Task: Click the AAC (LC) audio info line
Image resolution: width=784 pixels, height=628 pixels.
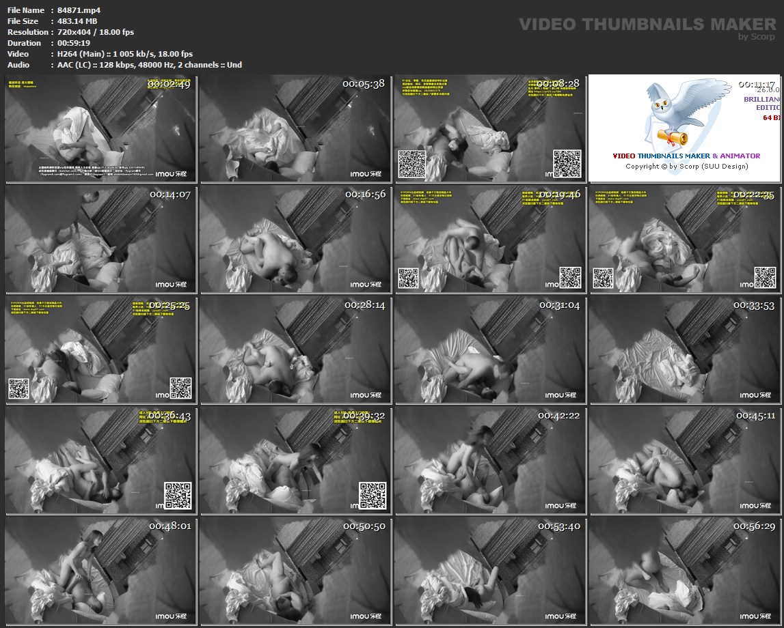Action: [x=150, y=65]
